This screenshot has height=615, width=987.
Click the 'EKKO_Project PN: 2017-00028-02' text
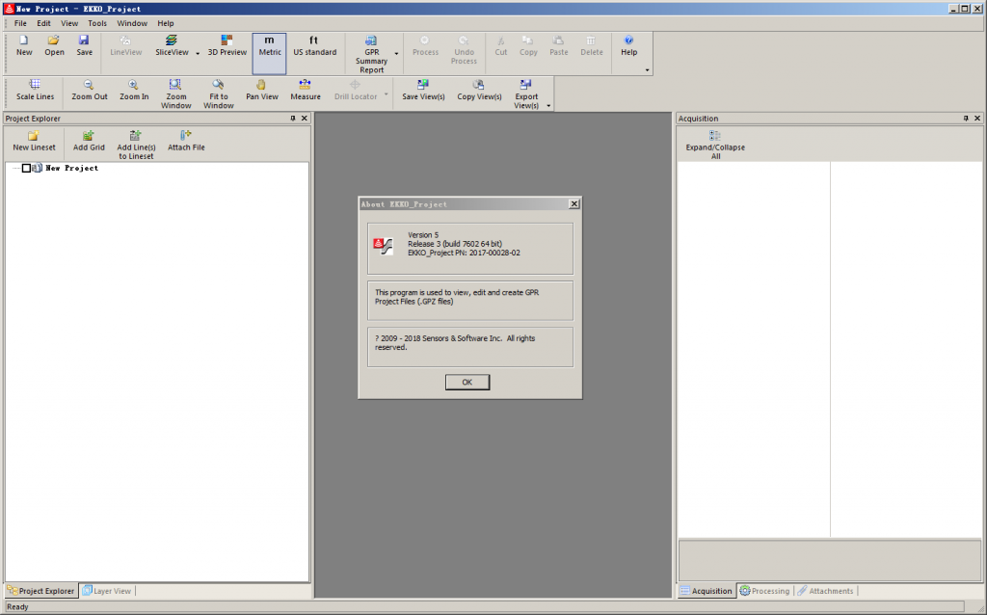[464, 254]
